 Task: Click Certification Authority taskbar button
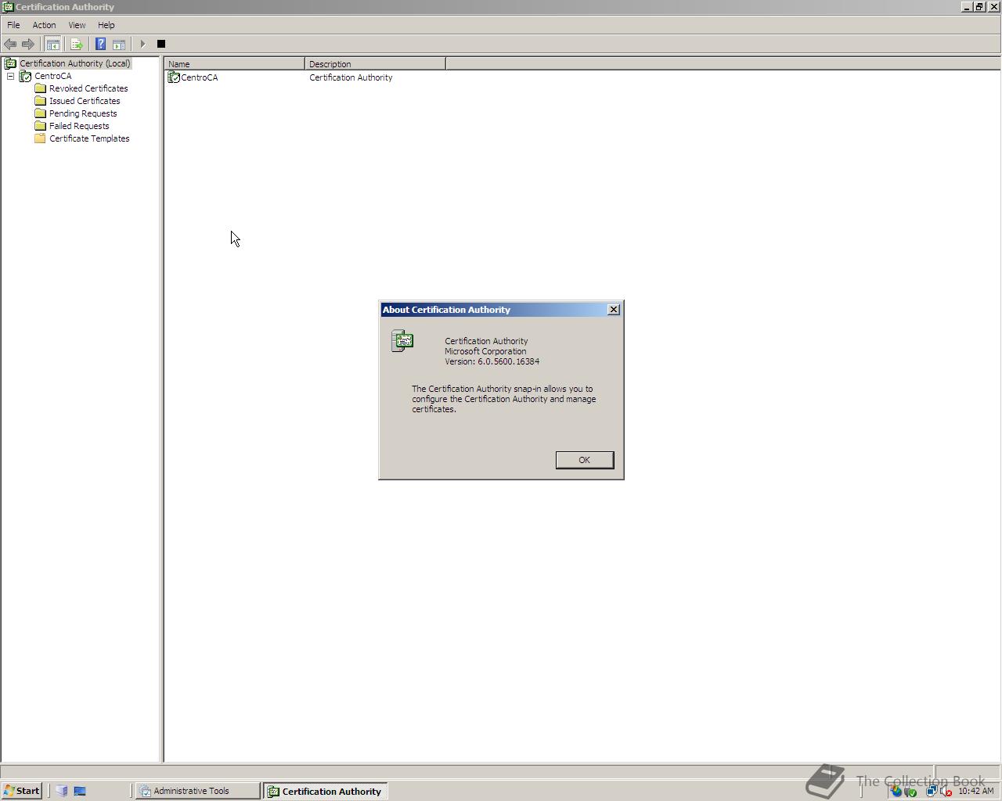pos(326,791)
